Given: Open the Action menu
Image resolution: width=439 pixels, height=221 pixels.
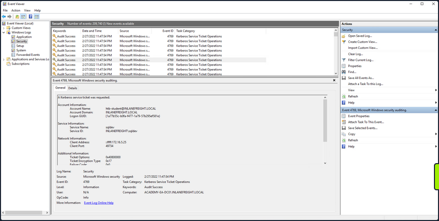Looking at the screenshot, I should (x=16, y=10).
